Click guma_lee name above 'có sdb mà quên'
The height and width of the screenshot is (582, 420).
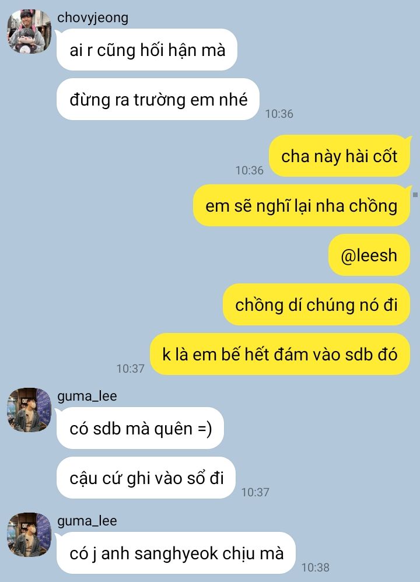coord(87,396)
